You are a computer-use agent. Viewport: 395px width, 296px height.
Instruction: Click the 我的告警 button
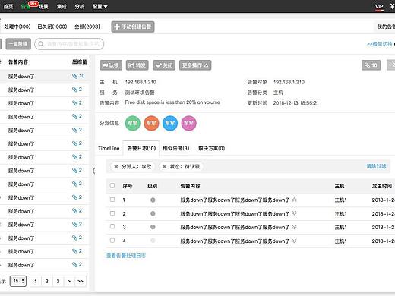(x=385, y=27)
